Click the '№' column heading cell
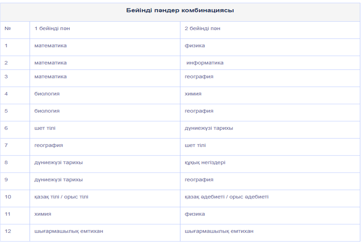The width and height of the screenshot is (364, 243). (x=8, y=29)
